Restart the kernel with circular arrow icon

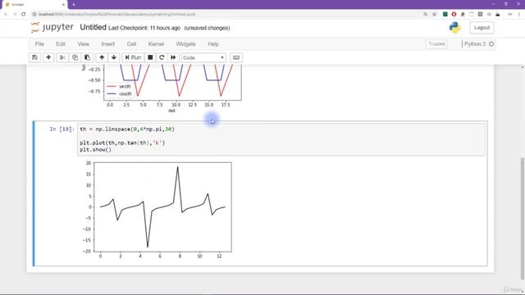click(x=162, y=57)
